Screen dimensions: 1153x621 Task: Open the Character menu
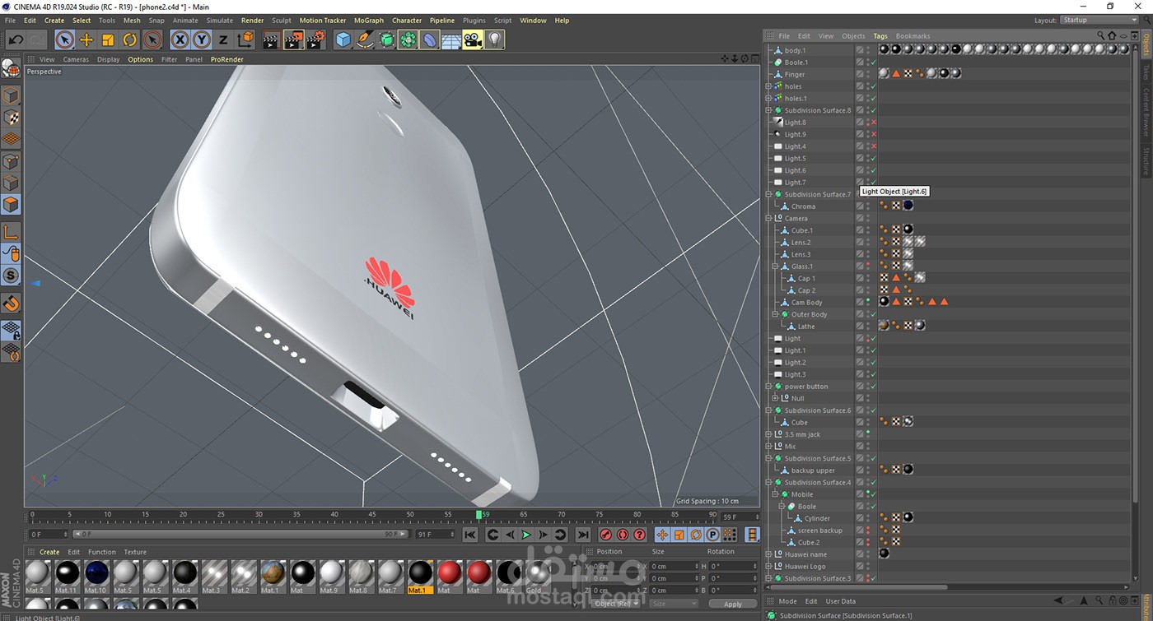click(407, 21)
